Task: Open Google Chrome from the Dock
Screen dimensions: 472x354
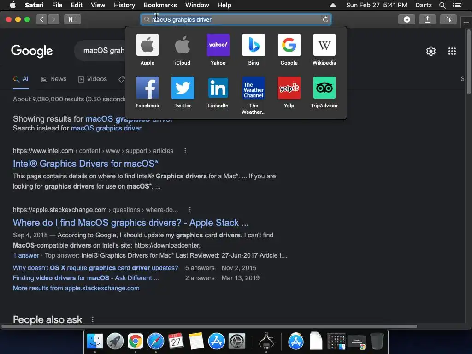Action: coord(135,342)
